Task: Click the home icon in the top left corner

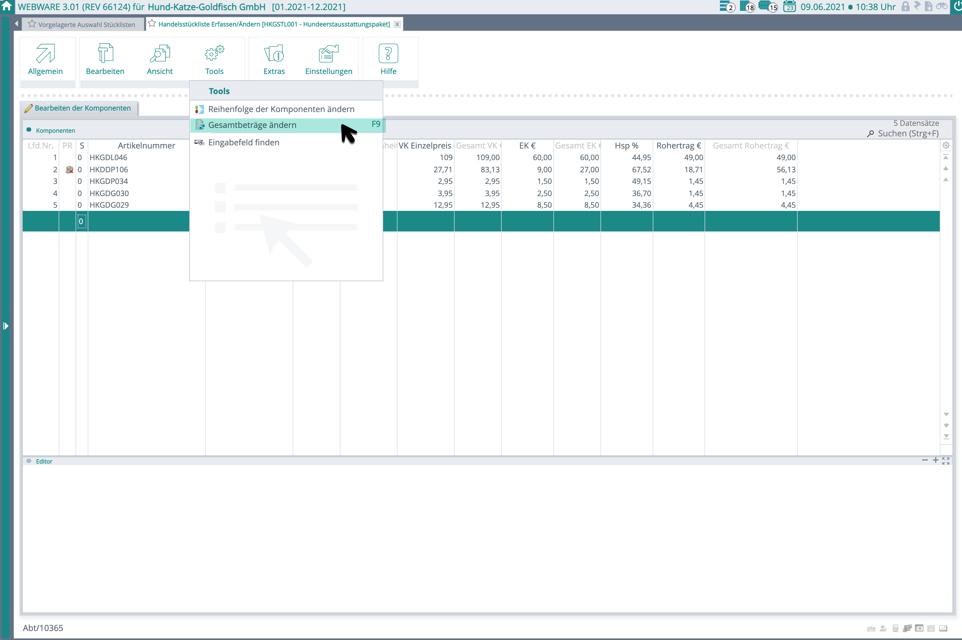Action: coord(7,7)
